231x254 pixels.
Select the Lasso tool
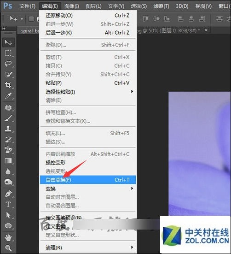click(8, 64)
